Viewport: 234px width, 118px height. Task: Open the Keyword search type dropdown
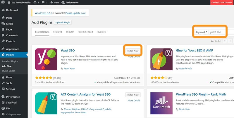201,32
